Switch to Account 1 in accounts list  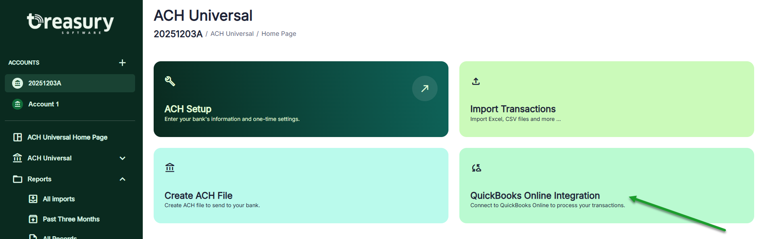(44, 104)
